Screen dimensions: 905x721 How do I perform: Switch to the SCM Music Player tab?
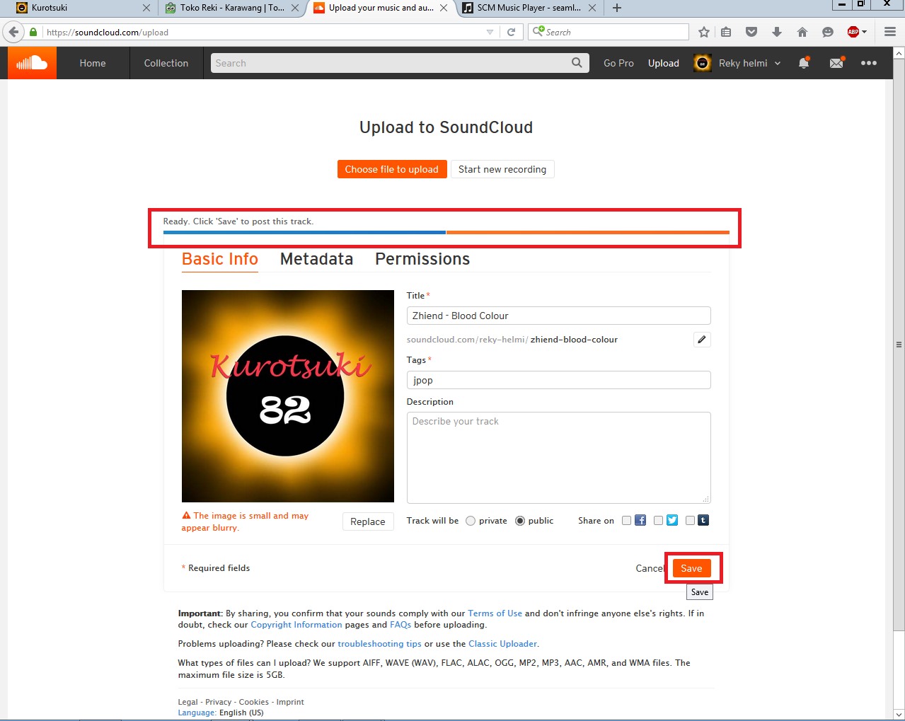(529, 8)
